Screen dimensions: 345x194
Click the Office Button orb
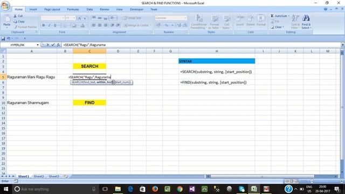pyautogui.click(x=5, y=5)
